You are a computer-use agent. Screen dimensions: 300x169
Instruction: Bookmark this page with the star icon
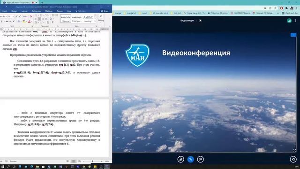275,8
